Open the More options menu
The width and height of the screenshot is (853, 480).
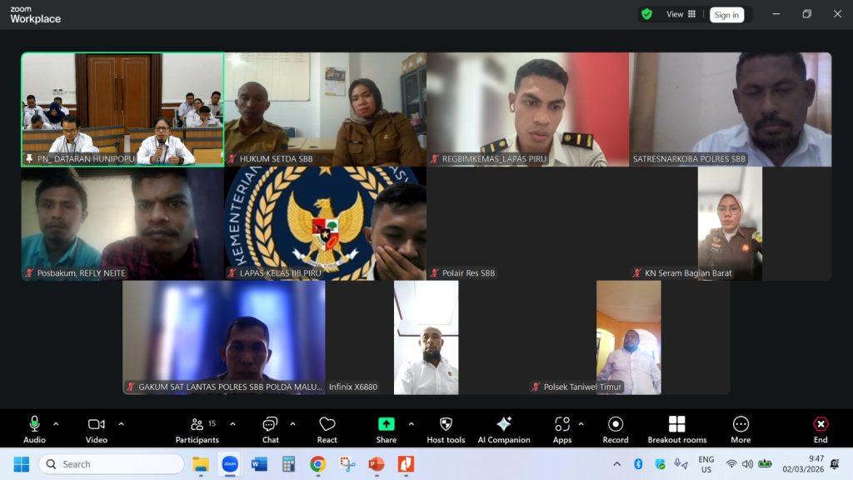click(x=741, y=428)
